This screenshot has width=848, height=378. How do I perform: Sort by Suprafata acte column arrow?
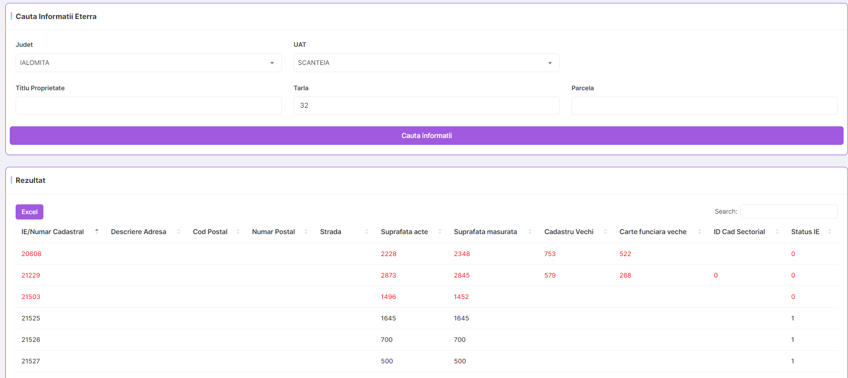click(x=439, y=232)
